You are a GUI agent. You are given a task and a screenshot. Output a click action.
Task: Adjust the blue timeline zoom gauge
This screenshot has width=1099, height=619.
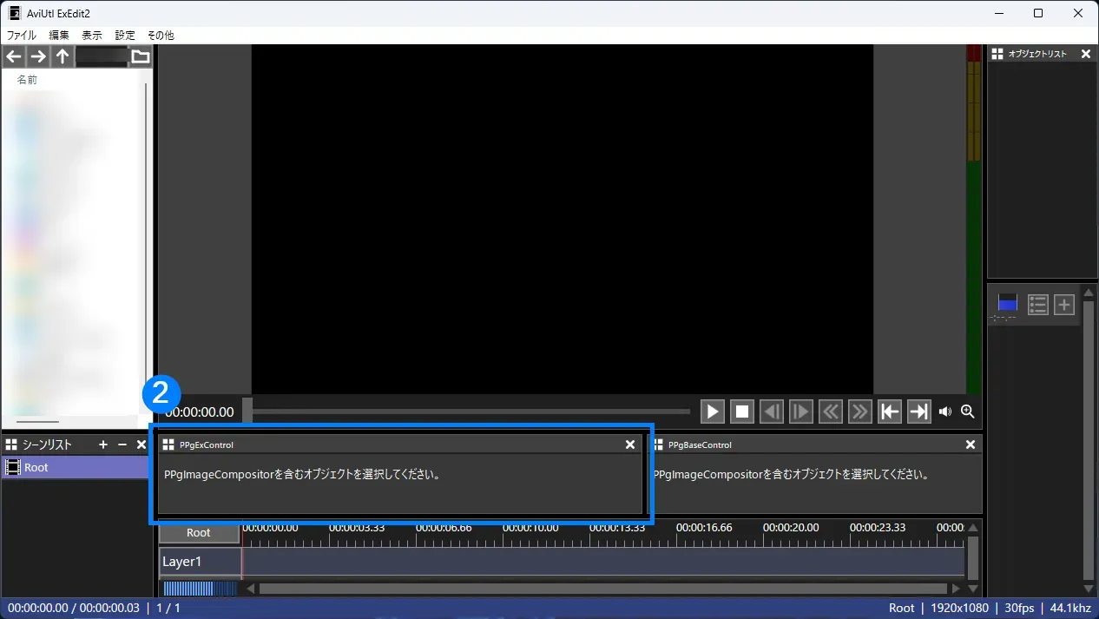[x=199, y=589]
